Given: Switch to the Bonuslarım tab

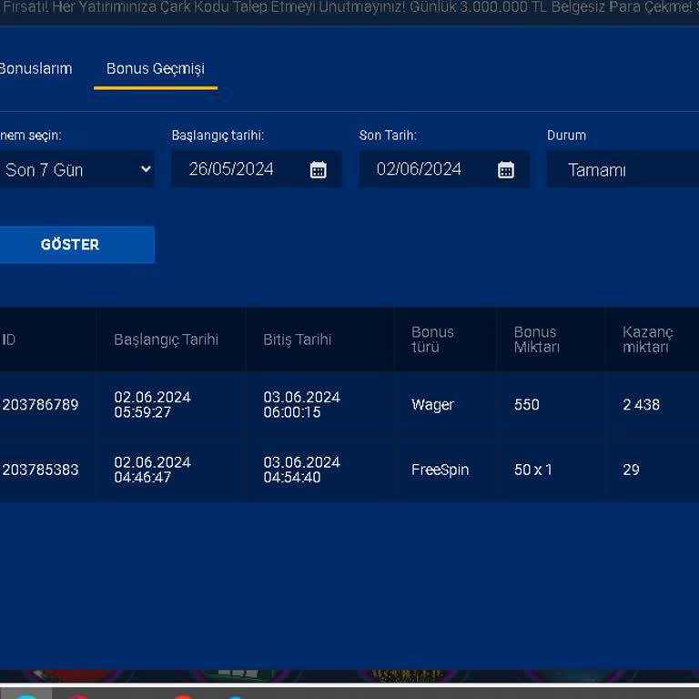Looking at the screenshot, I should [x=35, y=68].
